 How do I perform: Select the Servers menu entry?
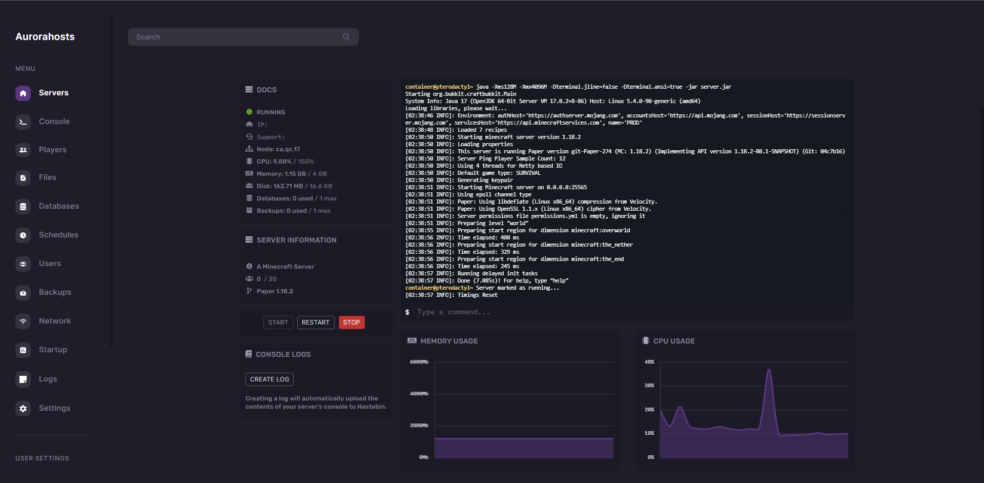54,93
